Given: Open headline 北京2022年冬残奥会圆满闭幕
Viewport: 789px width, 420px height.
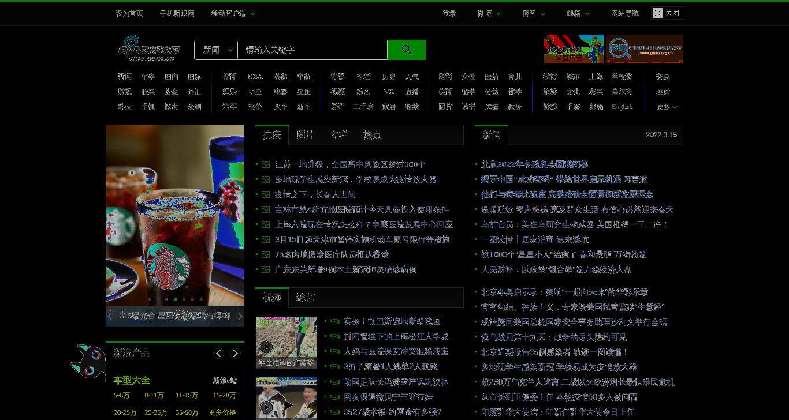Looking at the screenshot, I should (534, 164).
